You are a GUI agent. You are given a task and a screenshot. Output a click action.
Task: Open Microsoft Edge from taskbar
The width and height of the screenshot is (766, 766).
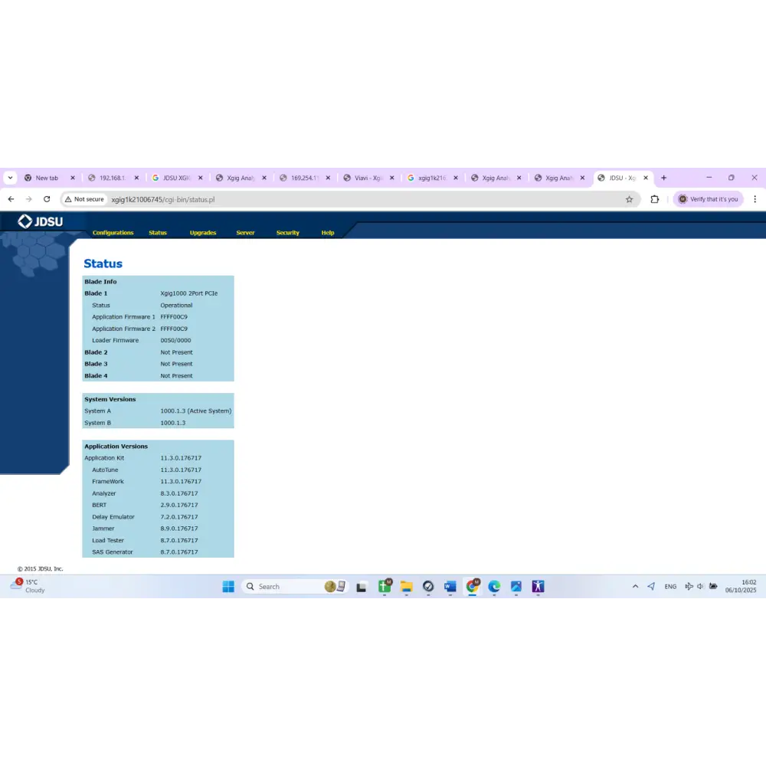[x=494, y=586]
